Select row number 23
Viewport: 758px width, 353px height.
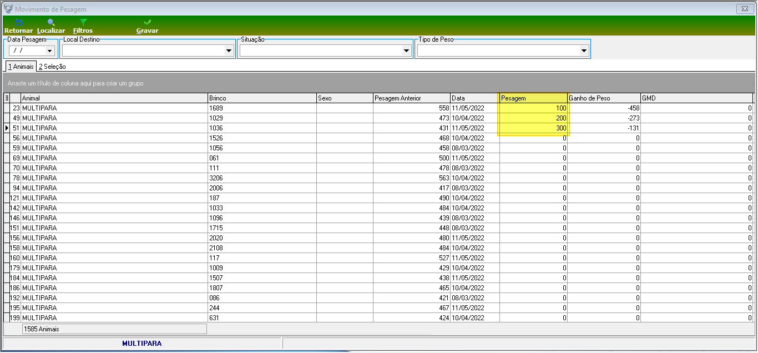tap(16, 108)
